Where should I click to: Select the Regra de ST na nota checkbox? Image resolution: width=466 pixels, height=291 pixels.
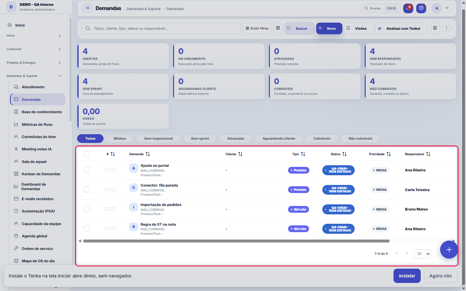click(x=87, y=228)
